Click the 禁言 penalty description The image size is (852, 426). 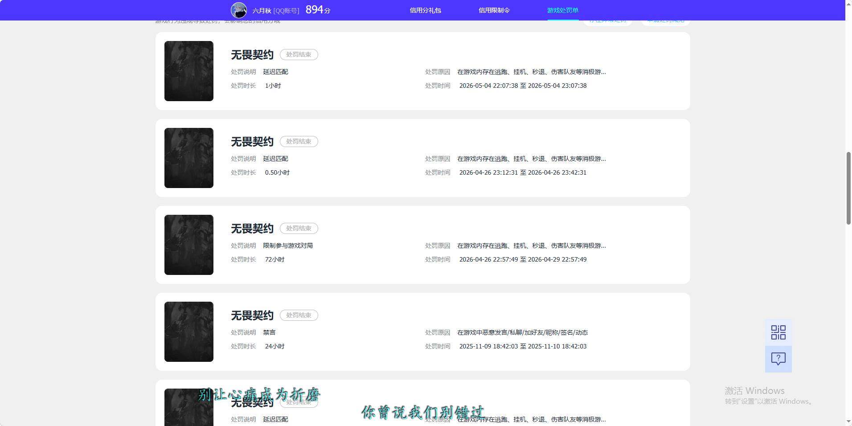pos(269,332)
